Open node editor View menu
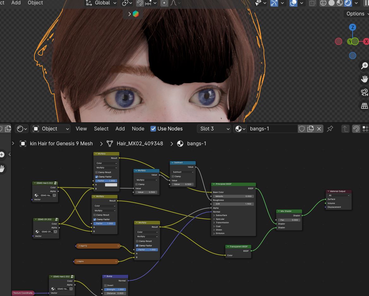Viewport: 369px width, 296px height. click(81, 129)
